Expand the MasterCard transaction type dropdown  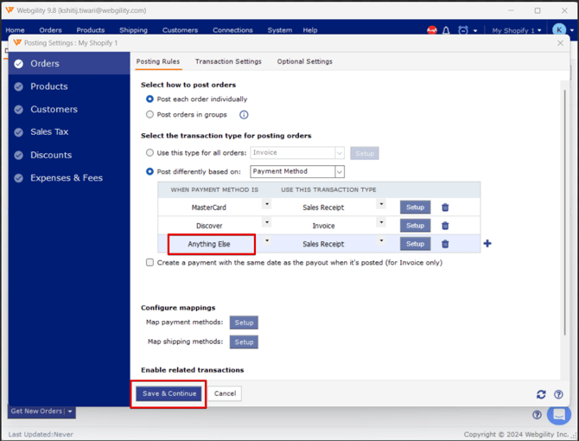(381, 205)
